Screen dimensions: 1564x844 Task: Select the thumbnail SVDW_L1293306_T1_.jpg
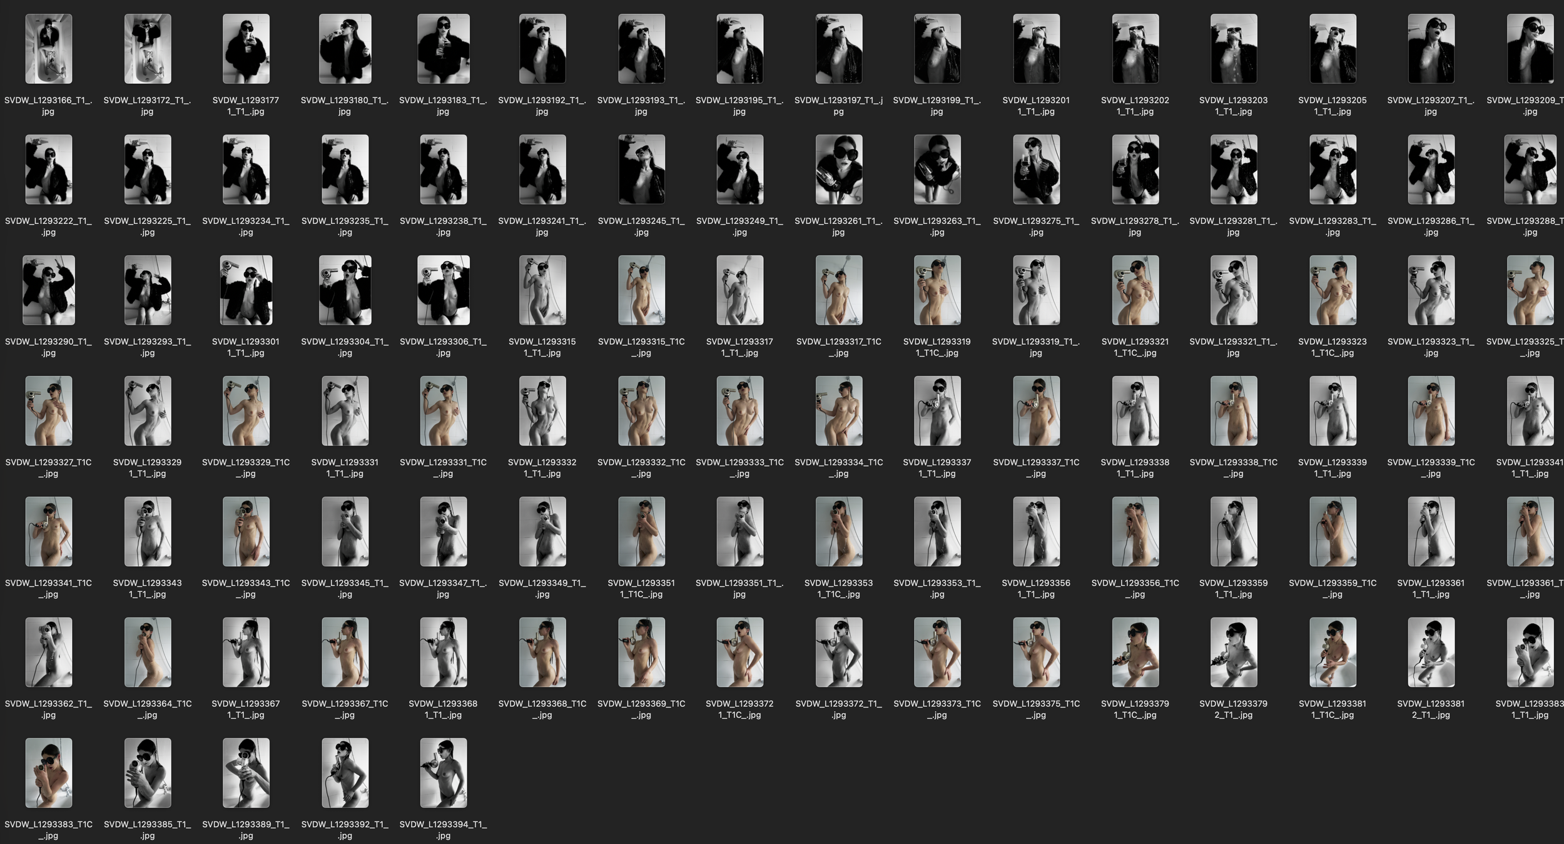[x=443, y=290]
